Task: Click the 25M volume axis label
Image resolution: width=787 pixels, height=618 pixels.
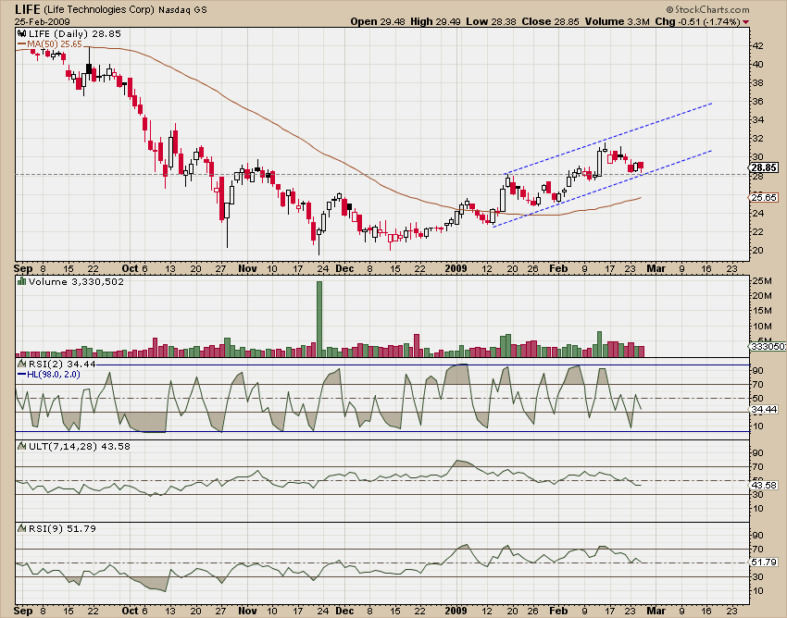Action: coord(761,280)
